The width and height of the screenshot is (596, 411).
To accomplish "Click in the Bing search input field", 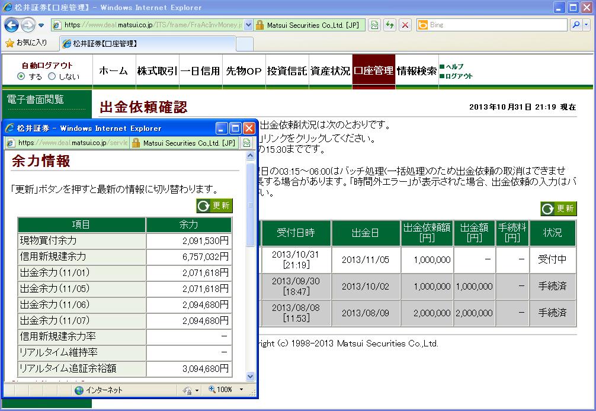I will pos(492,25).
